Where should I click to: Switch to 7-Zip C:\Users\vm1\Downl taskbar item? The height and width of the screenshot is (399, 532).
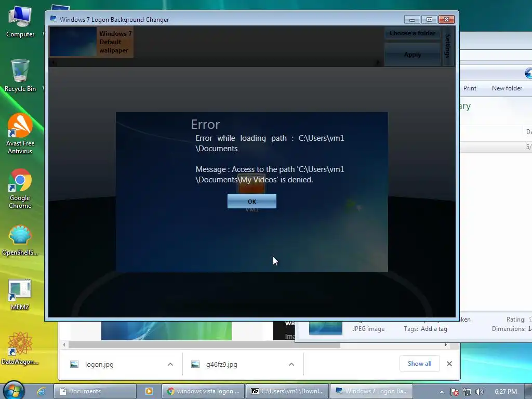click(287, 391)
